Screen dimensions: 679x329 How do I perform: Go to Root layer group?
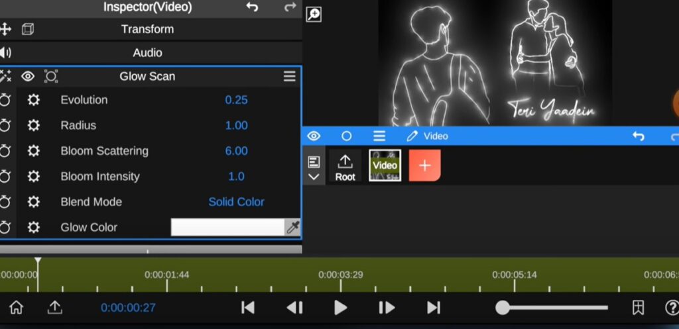(x=345, y=167)
